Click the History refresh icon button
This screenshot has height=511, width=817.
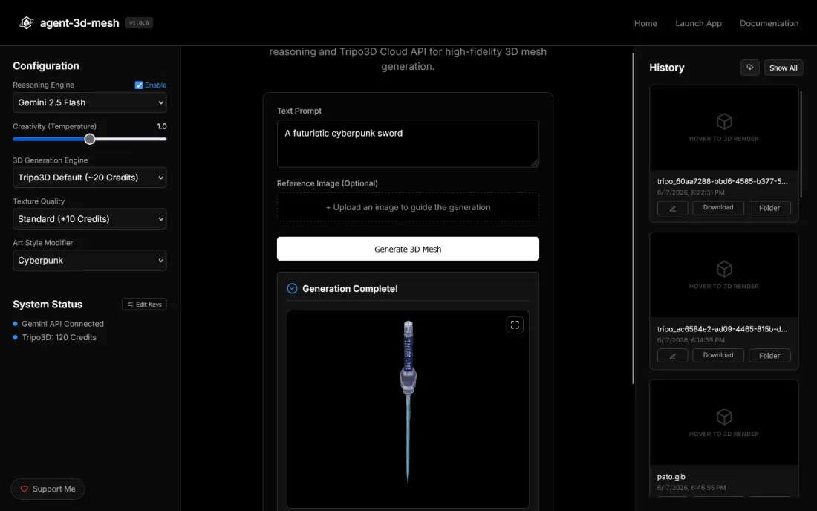tap(750, 68)
